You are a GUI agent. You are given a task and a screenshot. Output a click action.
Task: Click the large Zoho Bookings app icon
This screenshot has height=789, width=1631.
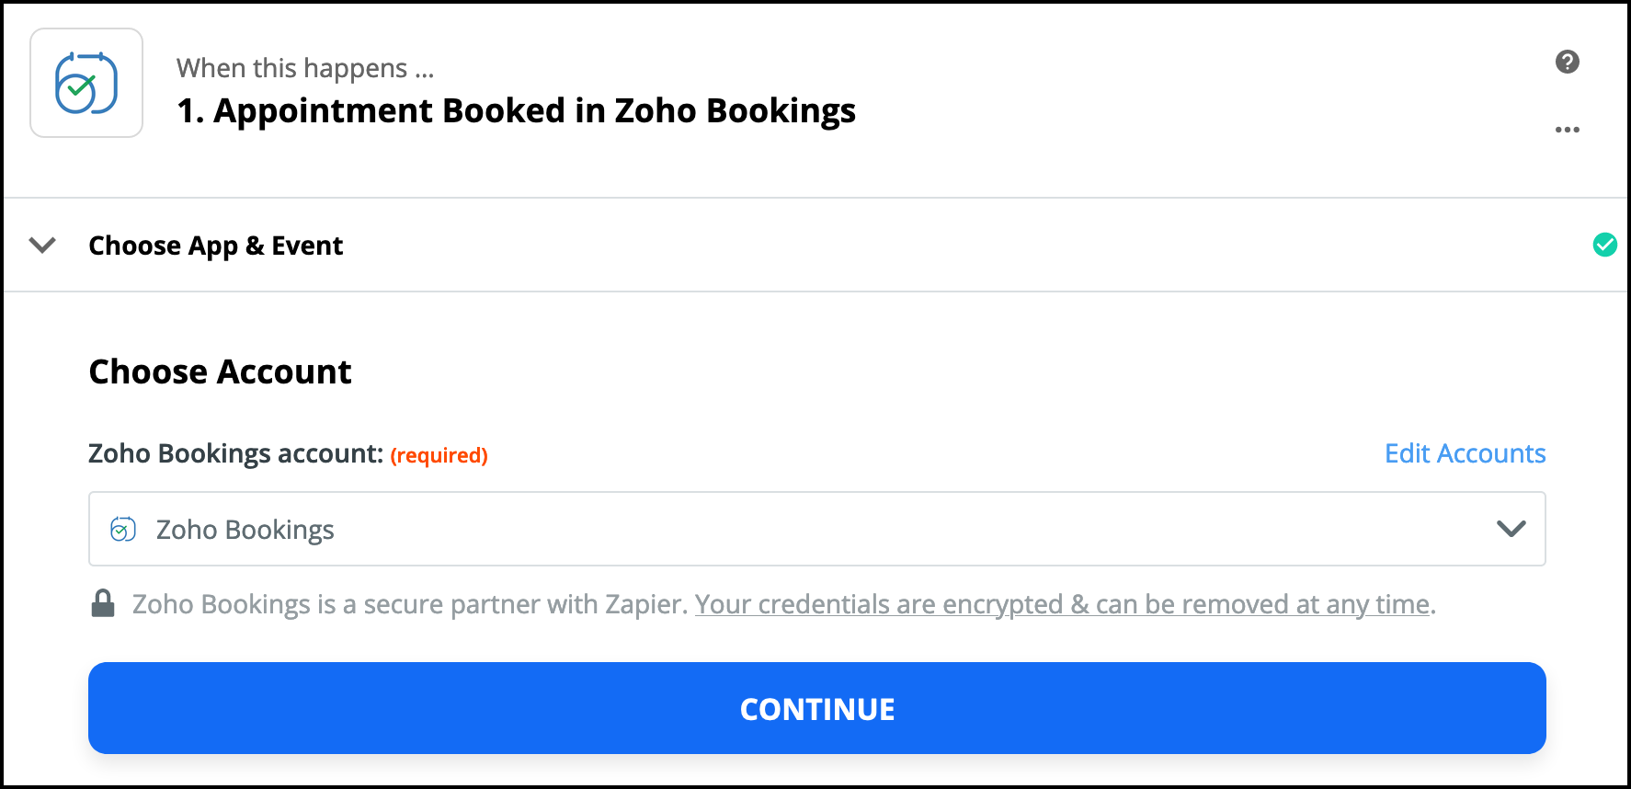tap(86, 83)
